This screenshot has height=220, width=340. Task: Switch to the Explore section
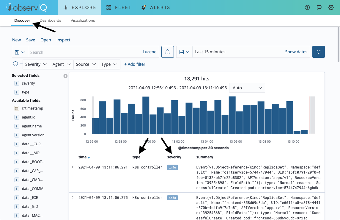tap(80, 7)
